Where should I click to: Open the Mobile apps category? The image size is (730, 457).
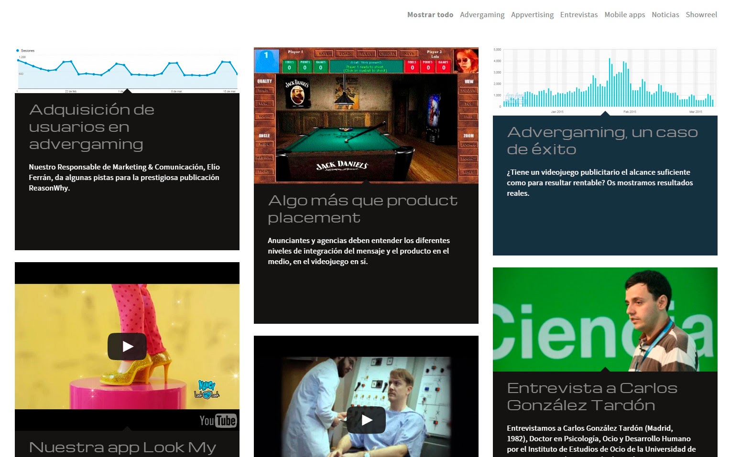625,15
